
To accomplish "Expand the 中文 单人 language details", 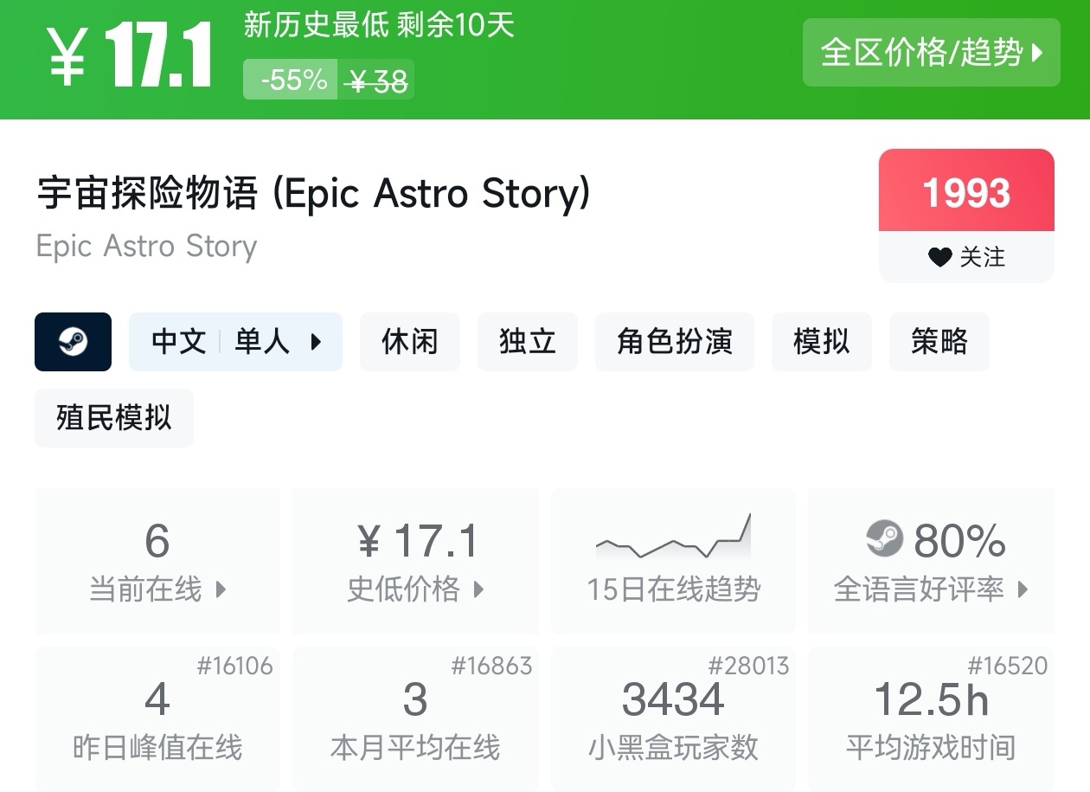I will pos(235,342).
